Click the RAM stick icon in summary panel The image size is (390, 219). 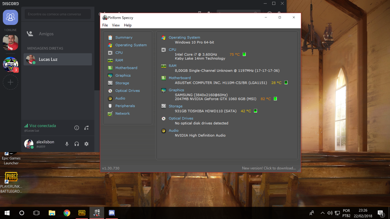[x=164, y=66]
